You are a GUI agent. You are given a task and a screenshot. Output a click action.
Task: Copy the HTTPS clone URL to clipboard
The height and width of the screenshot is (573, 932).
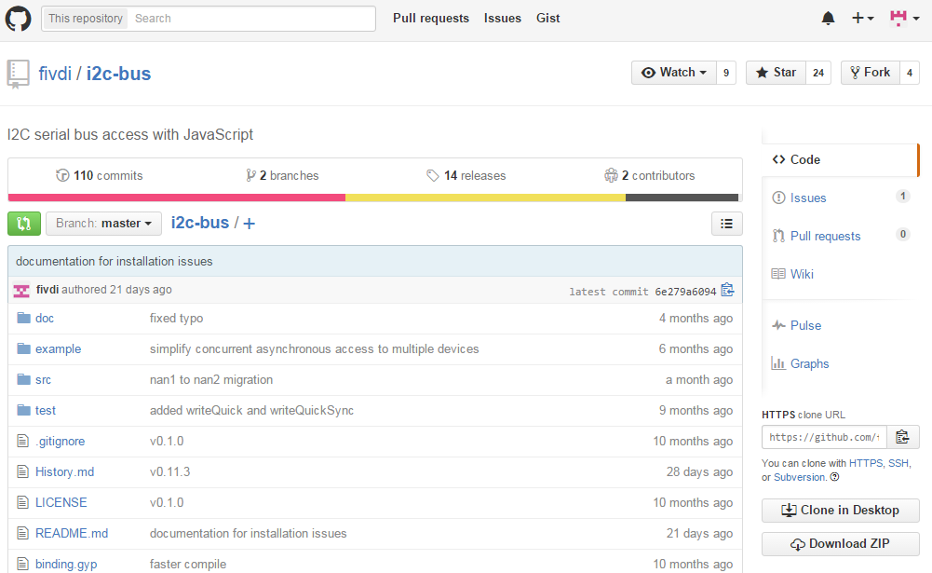pyautogui.click(x=902, y=437)
